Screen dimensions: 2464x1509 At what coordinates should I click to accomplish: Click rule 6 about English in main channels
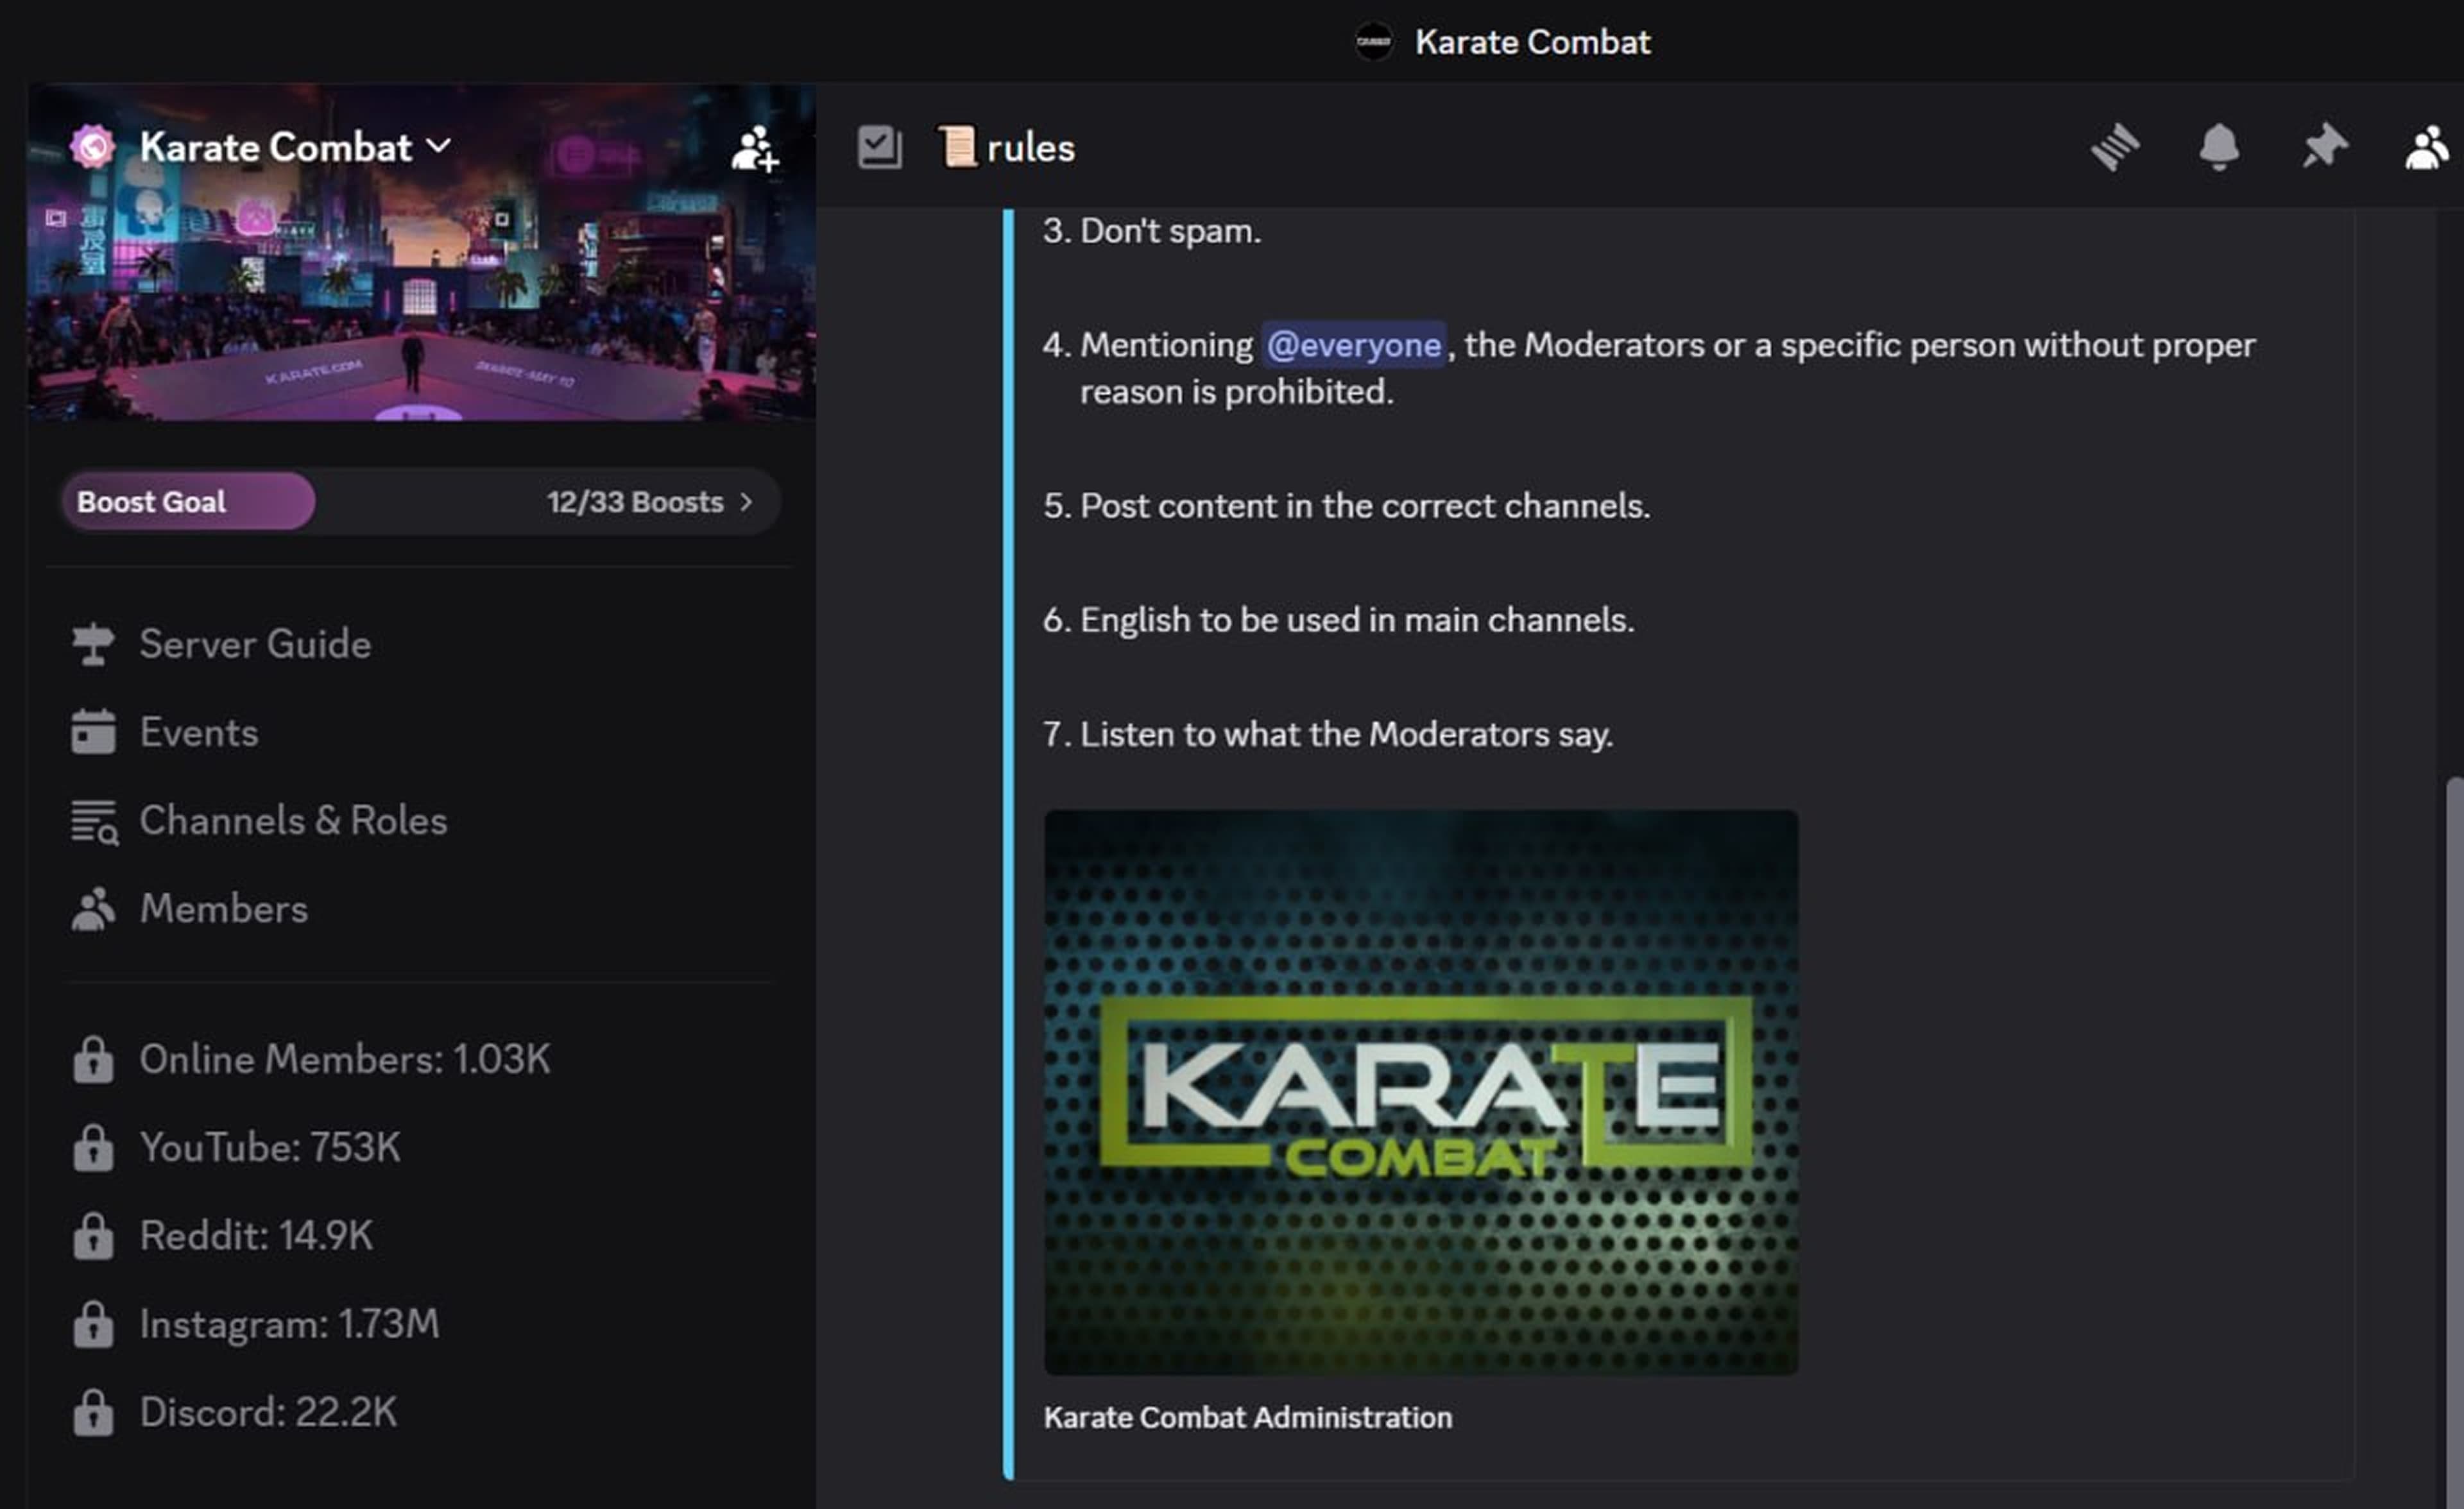(1357, 620)
